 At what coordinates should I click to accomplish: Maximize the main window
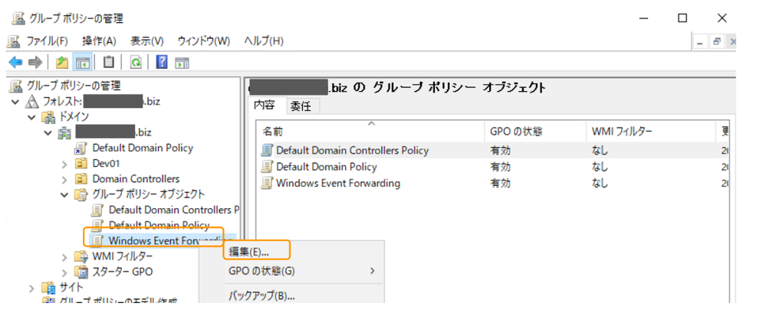coord(682,18)
